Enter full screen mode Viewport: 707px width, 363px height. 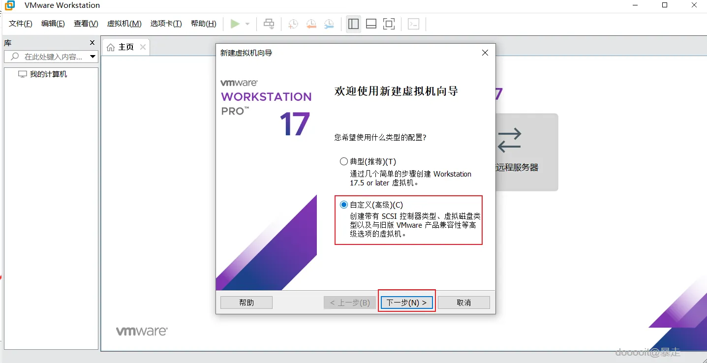tap(389, 24)
